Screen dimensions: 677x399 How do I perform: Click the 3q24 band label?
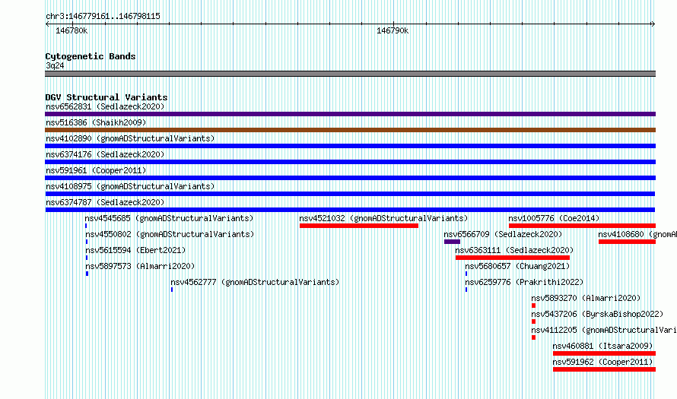coord(55,65)
